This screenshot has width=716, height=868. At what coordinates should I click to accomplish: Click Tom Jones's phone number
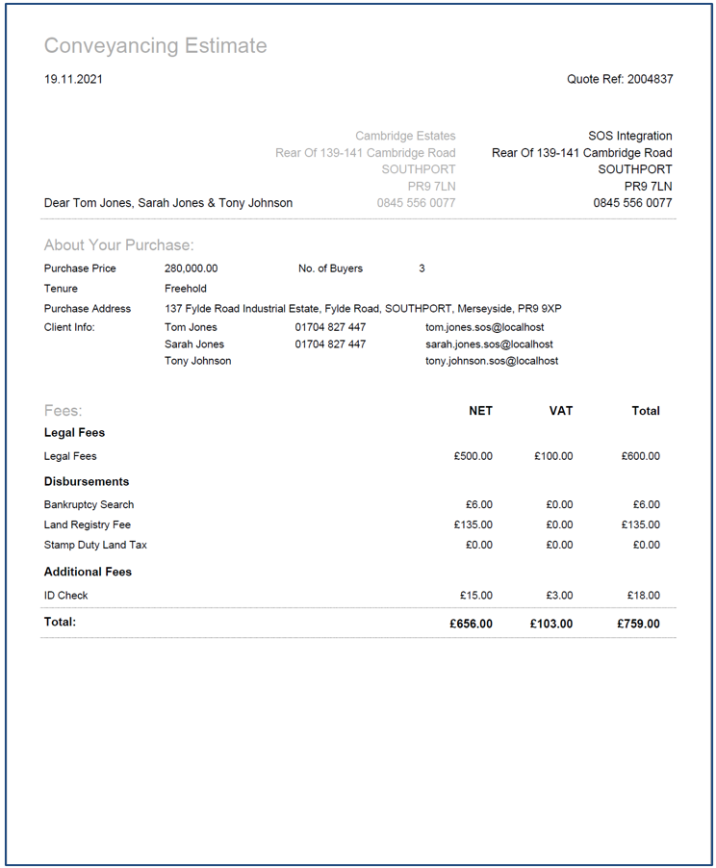click(x=330, y=327)
